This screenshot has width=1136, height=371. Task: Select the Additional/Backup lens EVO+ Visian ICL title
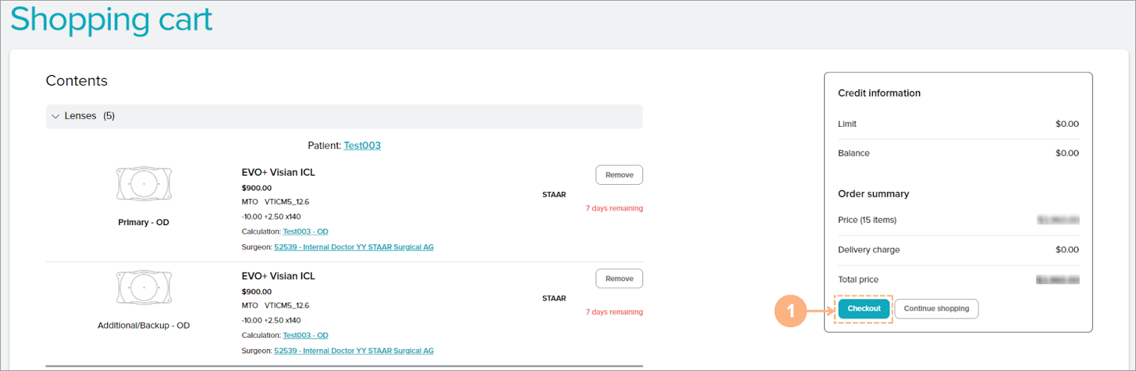(278, 276)
